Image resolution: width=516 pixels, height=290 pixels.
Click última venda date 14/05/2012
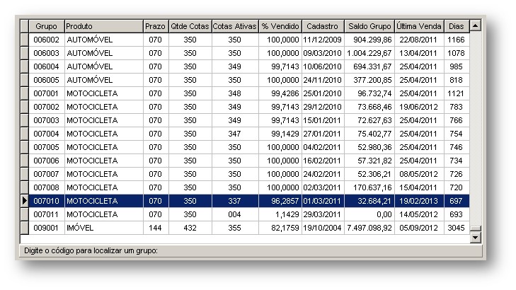[419, 215]
